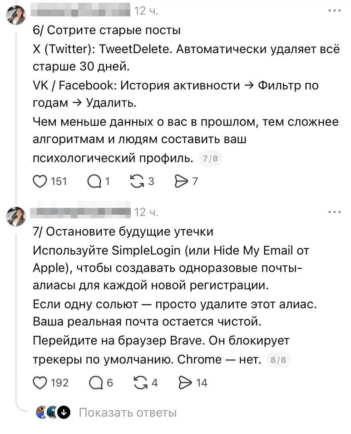The height and width of the screenshot is (434, 351).
Task: Expand replies with 'Показать ответы'
Action: pos(127,413)
